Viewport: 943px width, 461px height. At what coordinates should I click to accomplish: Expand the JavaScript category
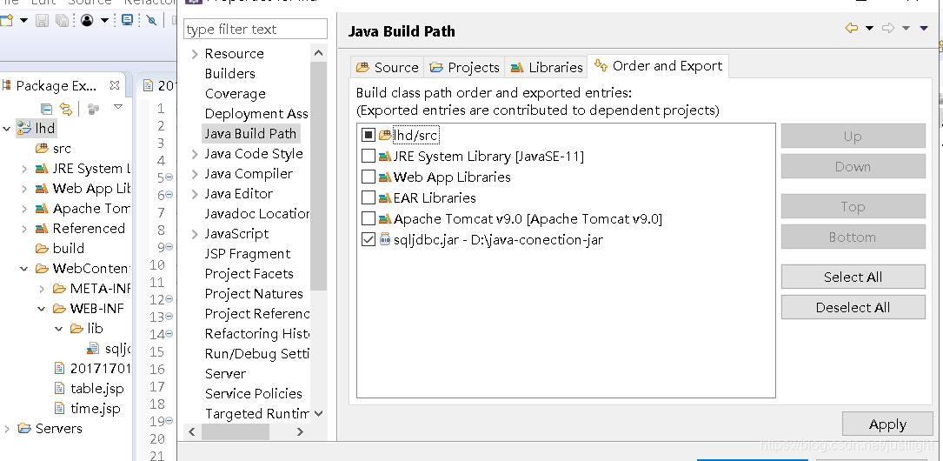pos(195,234)
